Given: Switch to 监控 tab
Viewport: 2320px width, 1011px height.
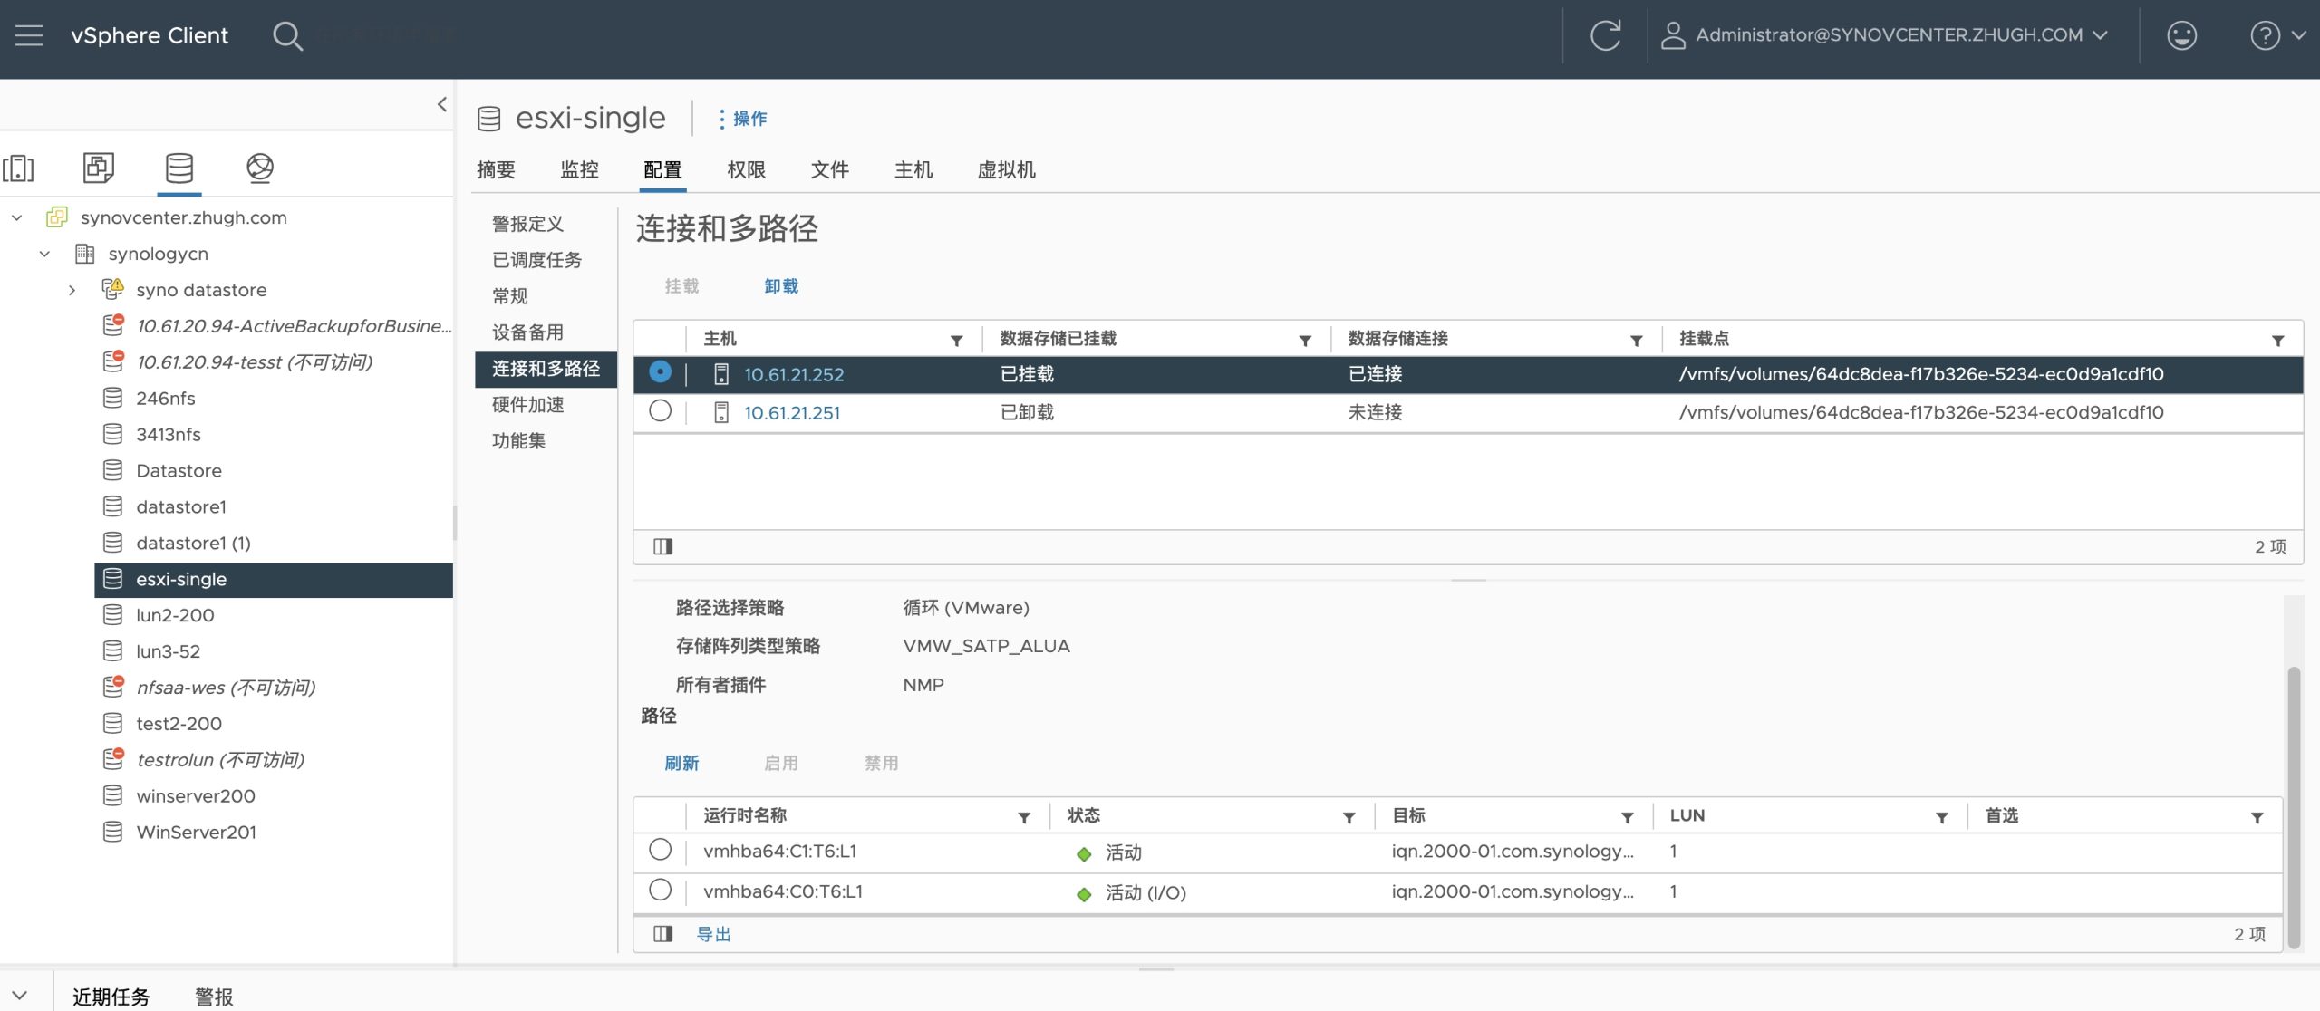Looking at the screenshot, I should (579, 169).
